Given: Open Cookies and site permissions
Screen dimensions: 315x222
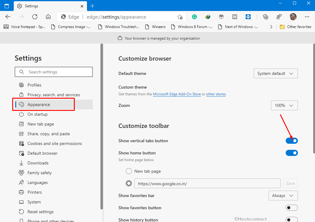Looking at the screenshot, I should 54,143.
